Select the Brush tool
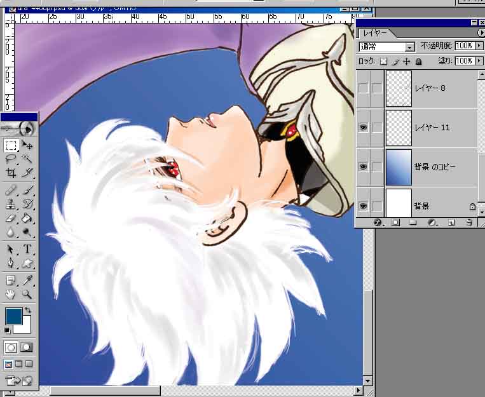 pyautogui.click(x=27, y=190)
